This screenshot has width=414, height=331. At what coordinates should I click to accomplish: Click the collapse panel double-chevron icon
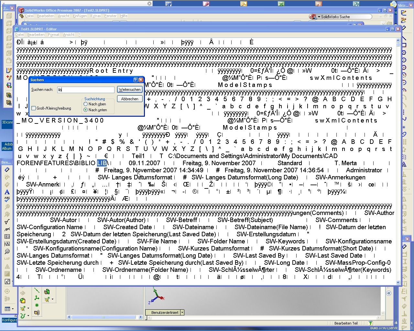point(388,293)
